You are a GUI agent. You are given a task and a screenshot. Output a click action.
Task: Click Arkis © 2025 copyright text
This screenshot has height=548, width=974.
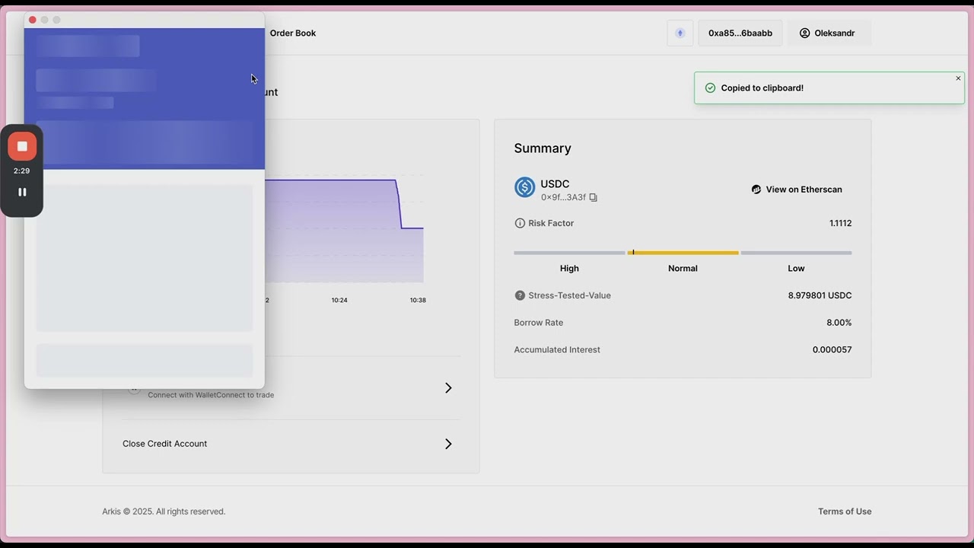[164, 511]
